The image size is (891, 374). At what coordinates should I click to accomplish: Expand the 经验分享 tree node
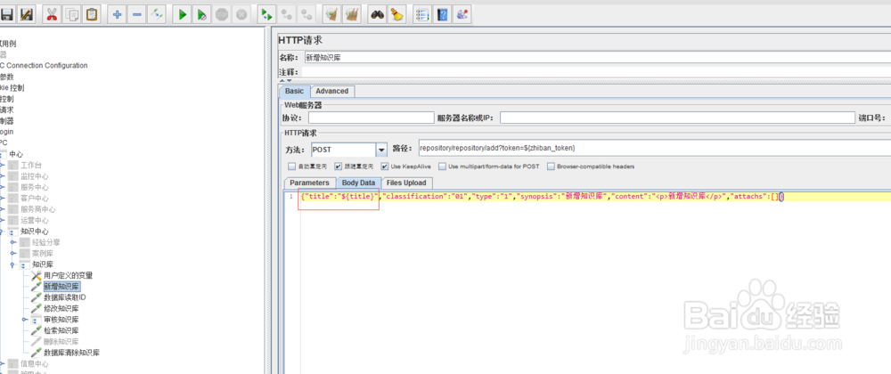click(13, 242)
